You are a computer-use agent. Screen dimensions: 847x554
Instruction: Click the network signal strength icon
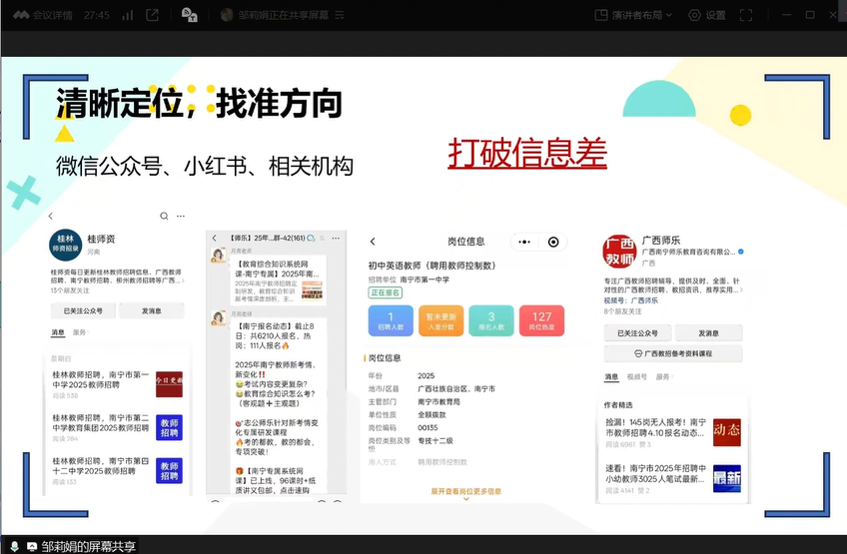pyautogui.click(x=128, y=15)
